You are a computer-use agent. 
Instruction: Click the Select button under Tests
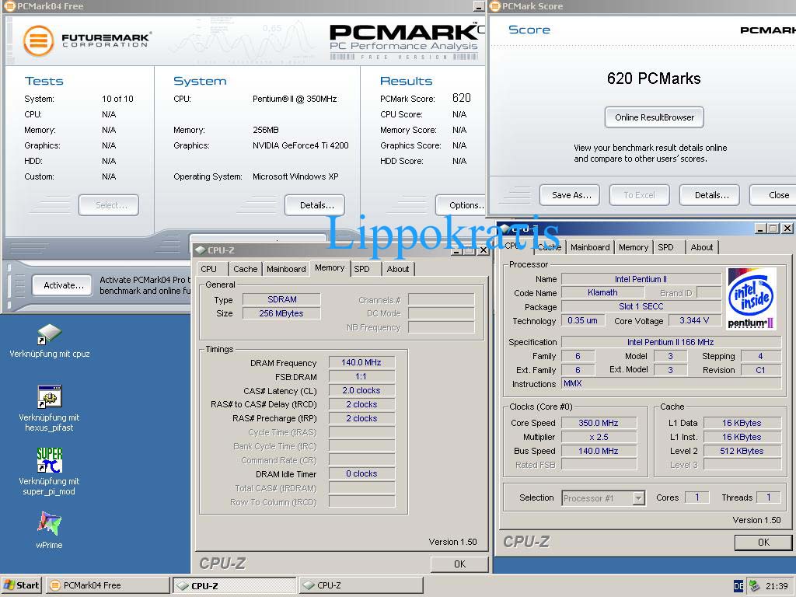point(110,205)
